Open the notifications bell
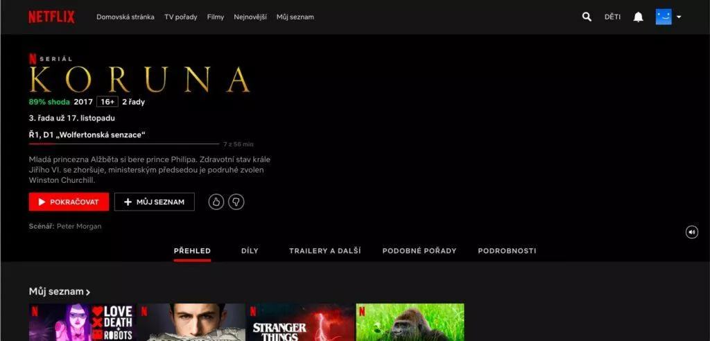Viewport: 710px width, 341px height. (638, 17)
